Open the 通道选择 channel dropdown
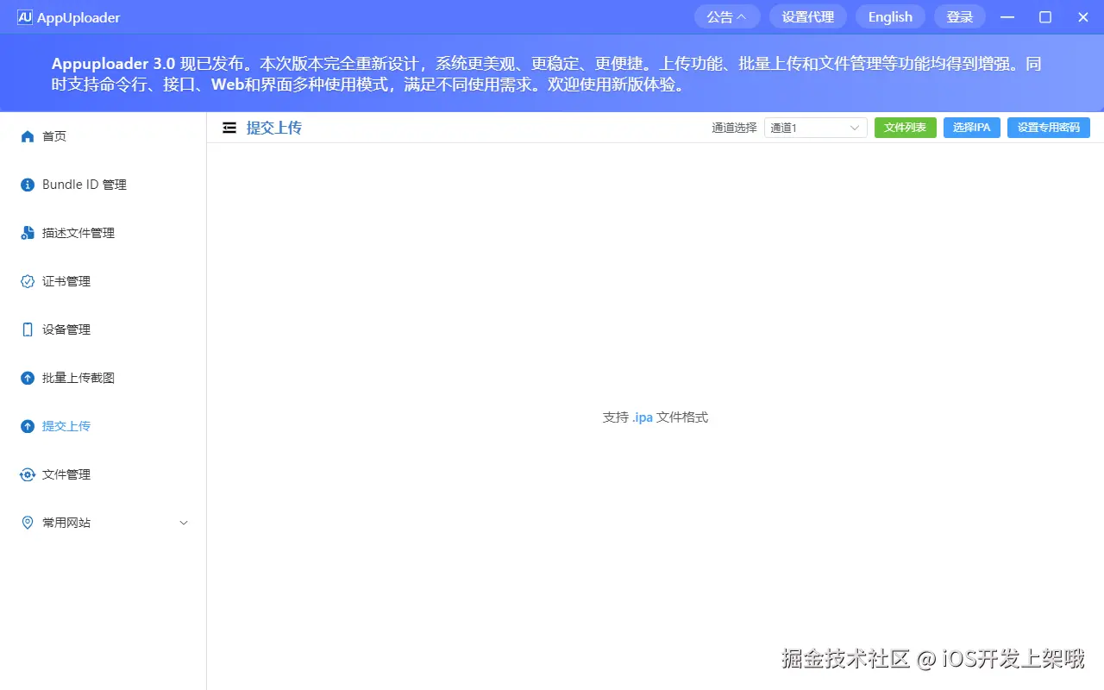The height and width of the screenshot is (690, 1104). click(814, 127)
